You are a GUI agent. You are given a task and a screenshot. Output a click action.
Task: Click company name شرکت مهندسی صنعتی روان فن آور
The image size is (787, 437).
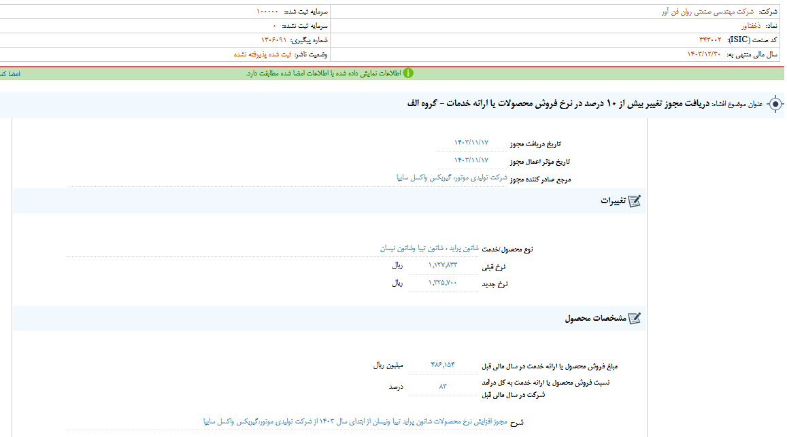pyautogui.click(x=707, y=12)
